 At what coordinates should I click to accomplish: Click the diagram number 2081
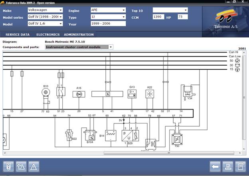pos(242,49)
